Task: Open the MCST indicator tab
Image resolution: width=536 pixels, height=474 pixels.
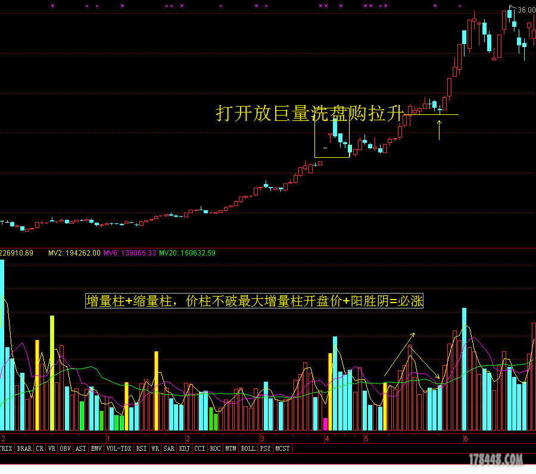Action: click(282, 448)
